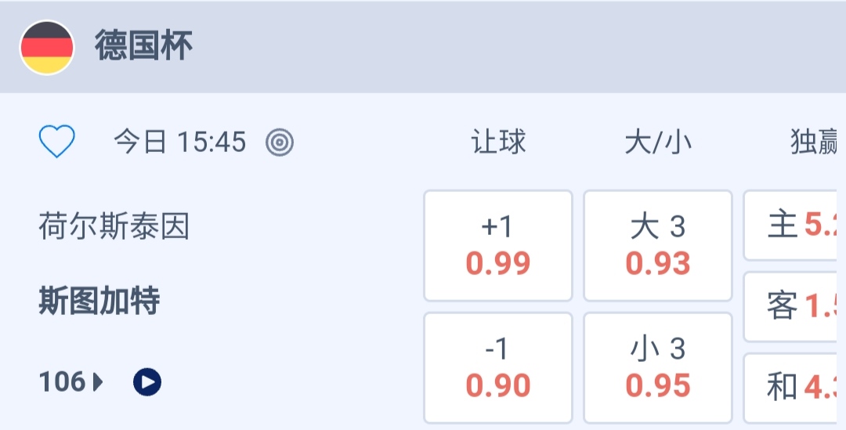The height and width of the screenshot is (430, 846).
Task: Bet on 和 draw odds
Action: tap(794, 387)
